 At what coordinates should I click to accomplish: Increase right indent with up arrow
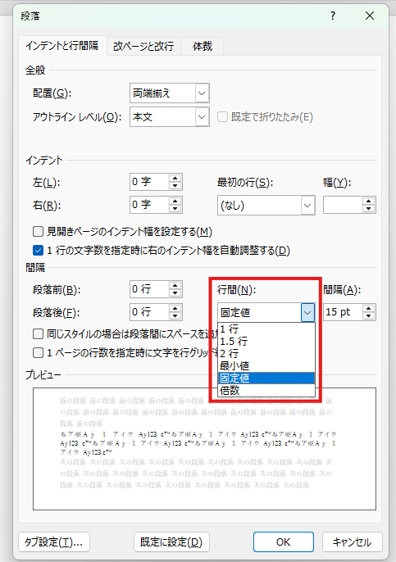pos(175,201)
